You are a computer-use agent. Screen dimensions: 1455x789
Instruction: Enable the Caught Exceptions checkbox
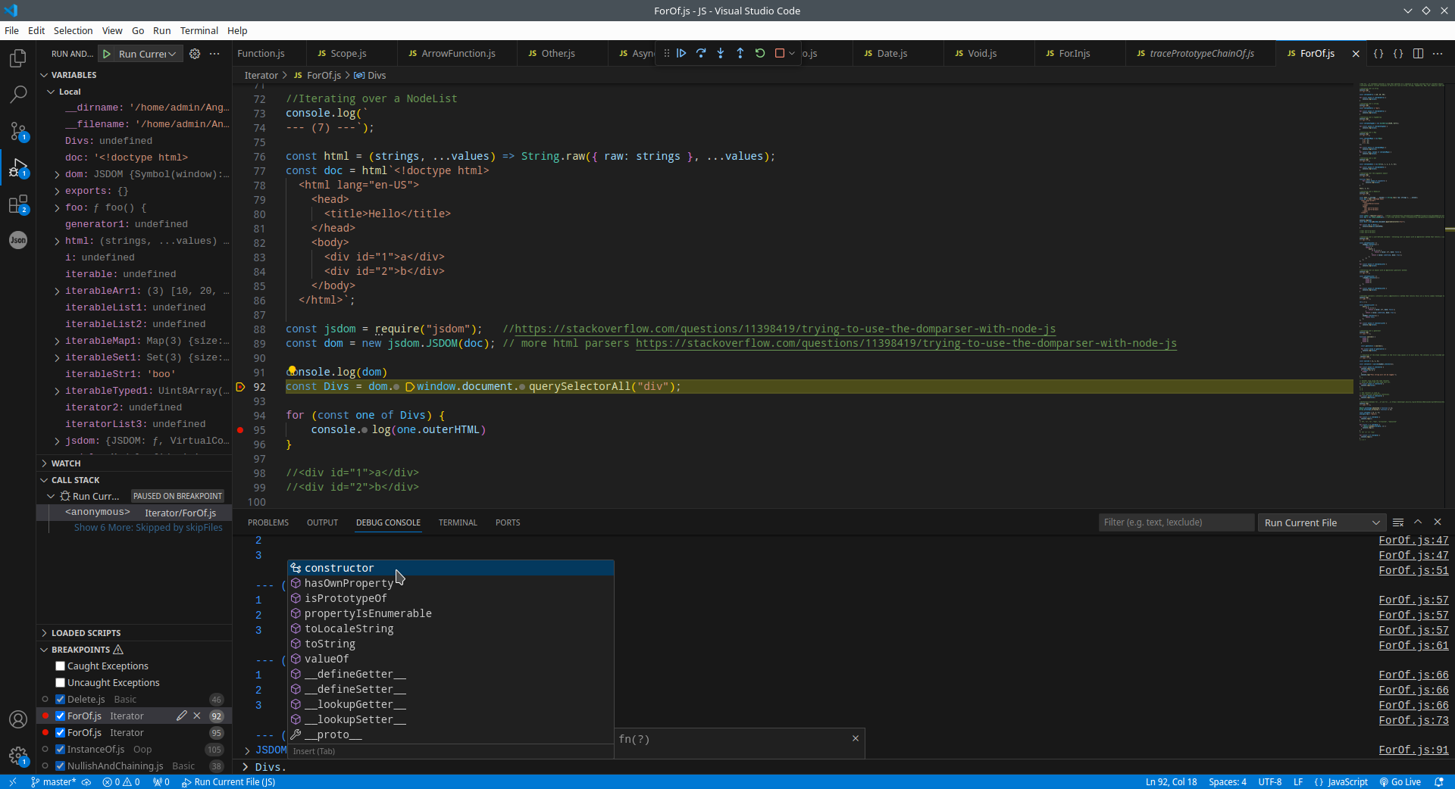point(61,666)
